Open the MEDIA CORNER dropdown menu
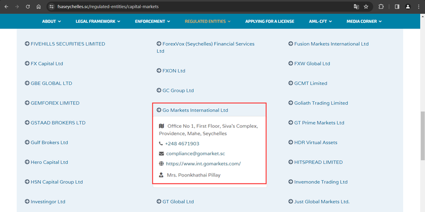The image size is (425, 212). [x=364, y=21]
